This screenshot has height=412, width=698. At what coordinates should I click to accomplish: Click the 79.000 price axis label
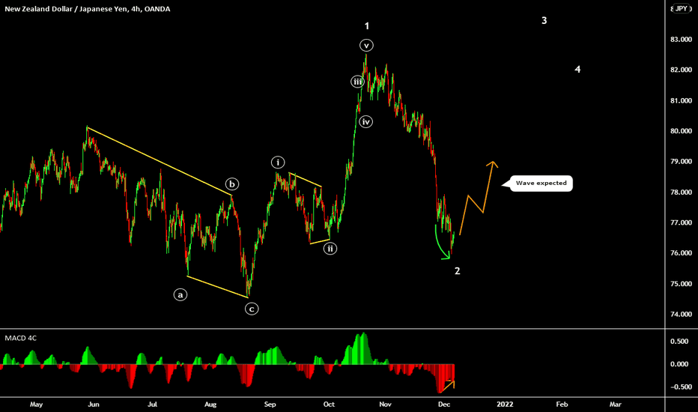tap(681, 162)
